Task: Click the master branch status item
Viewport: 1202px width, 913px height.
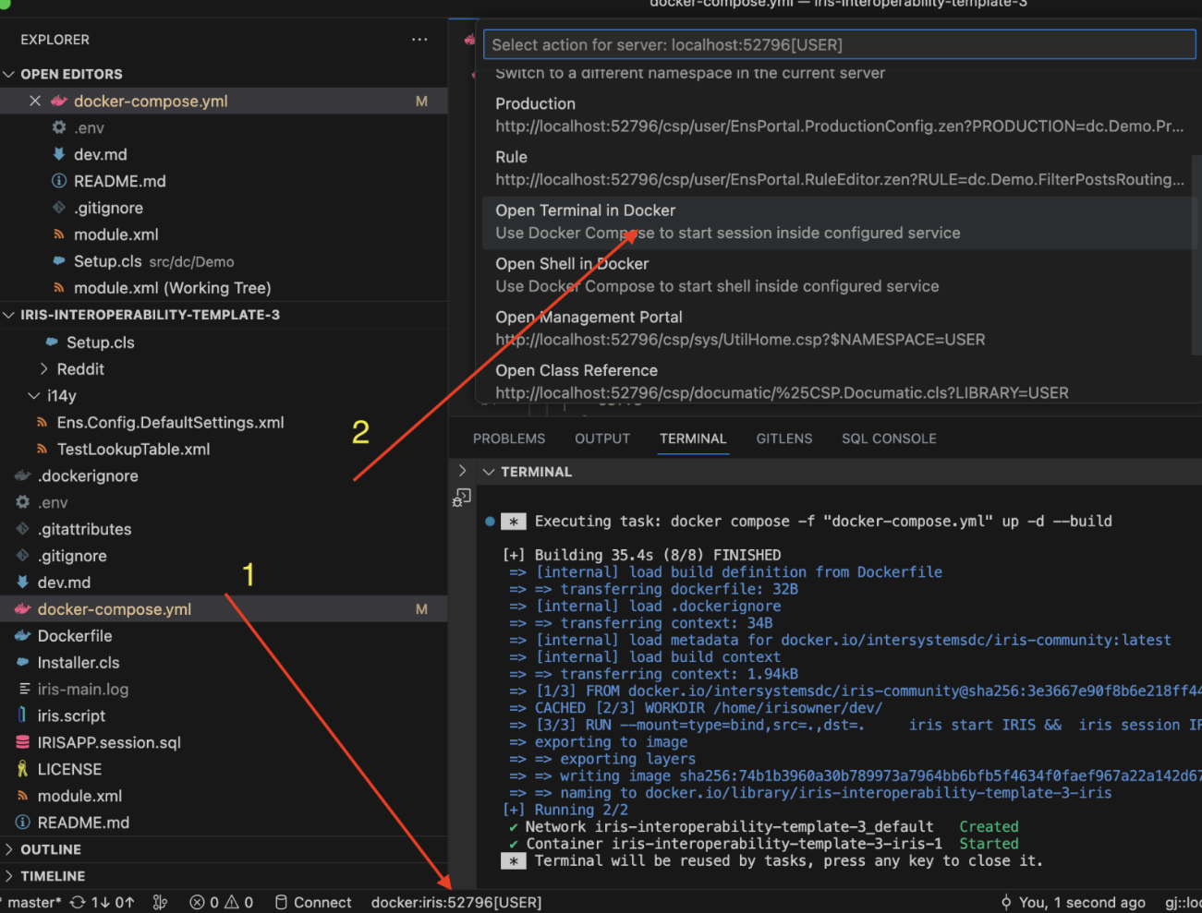Action: (35, 902)
